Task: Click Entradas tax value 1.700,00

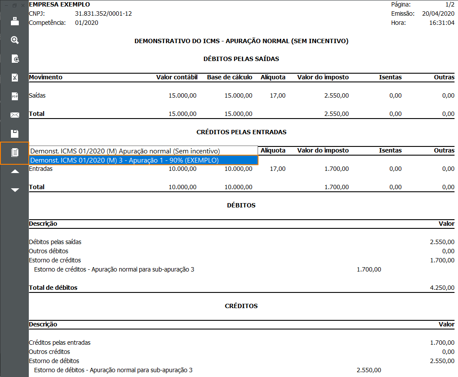Action: pyautogui.click(x=337, y=169)
